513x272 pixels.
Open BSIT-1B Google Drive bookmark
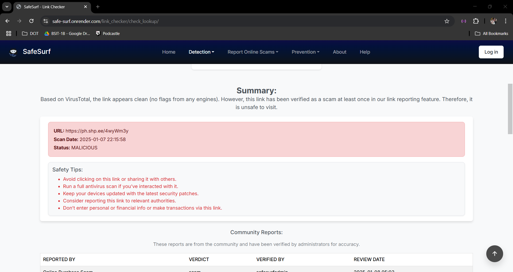(x=67, y=33)
